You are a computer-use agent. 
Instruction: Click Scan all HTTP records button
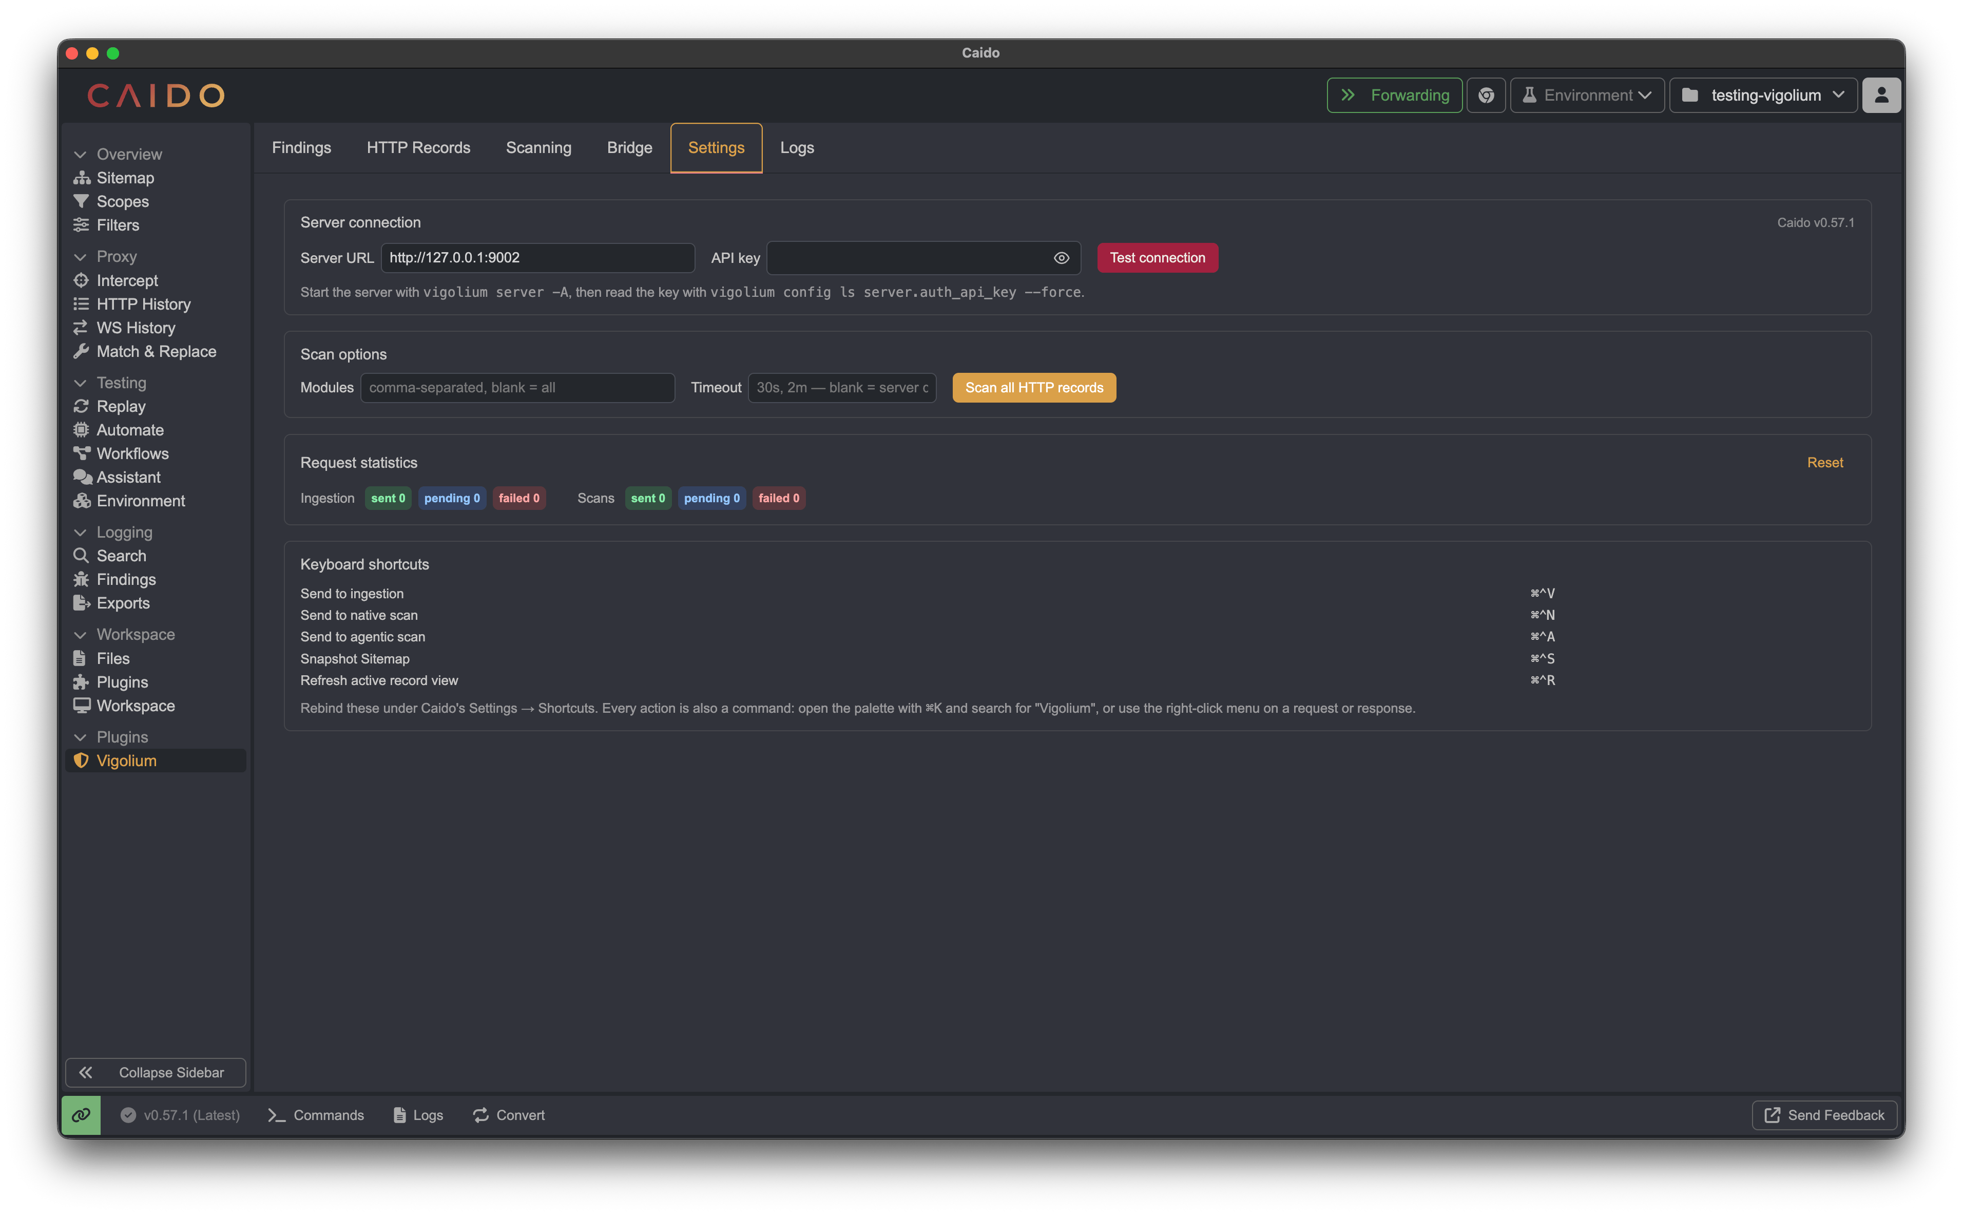tap(1034, 388)
